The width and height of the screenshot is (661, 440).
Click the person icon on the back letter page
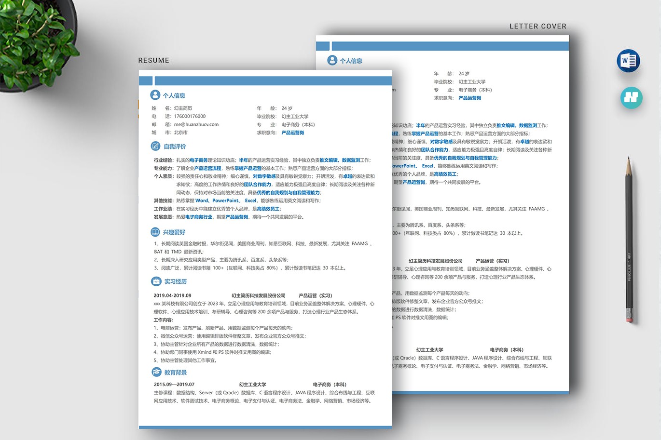(x=332, y=60)
